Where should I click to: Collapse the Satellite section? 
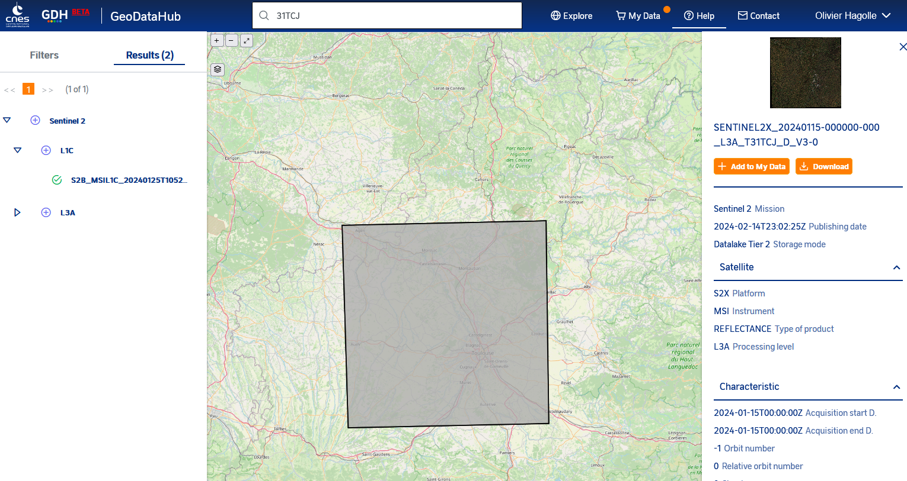[896, 267]
